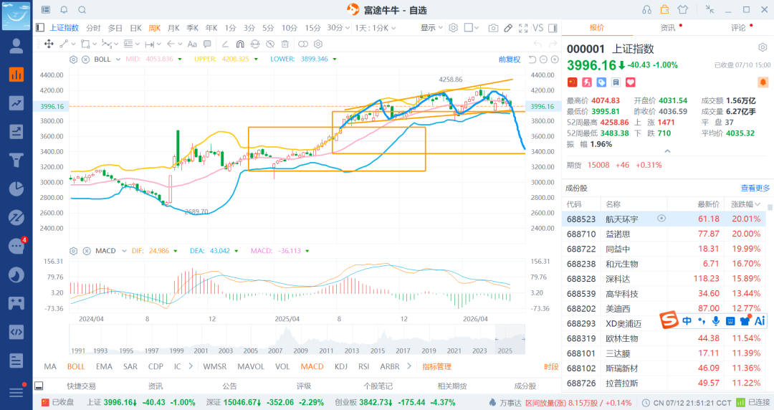774x410 pixels.
Task: Switch to 月K chart period
Action: coord(173,28)
